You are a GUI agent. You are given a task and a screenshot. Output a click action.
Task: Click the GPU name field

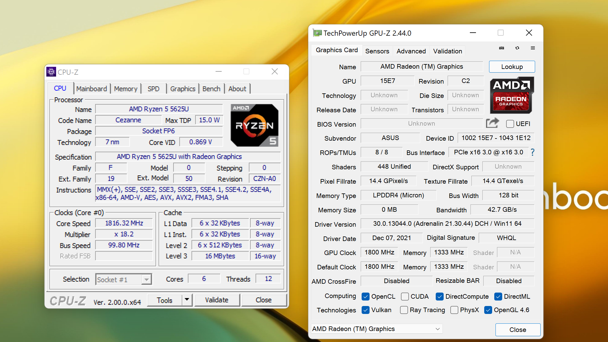(x=422, y=67)
